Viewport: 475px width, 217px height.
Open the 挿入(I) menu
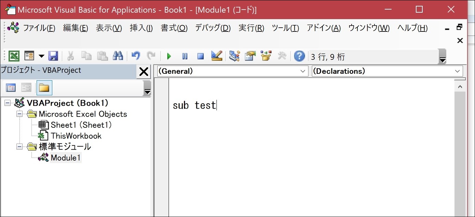click(x=141, y=28)
